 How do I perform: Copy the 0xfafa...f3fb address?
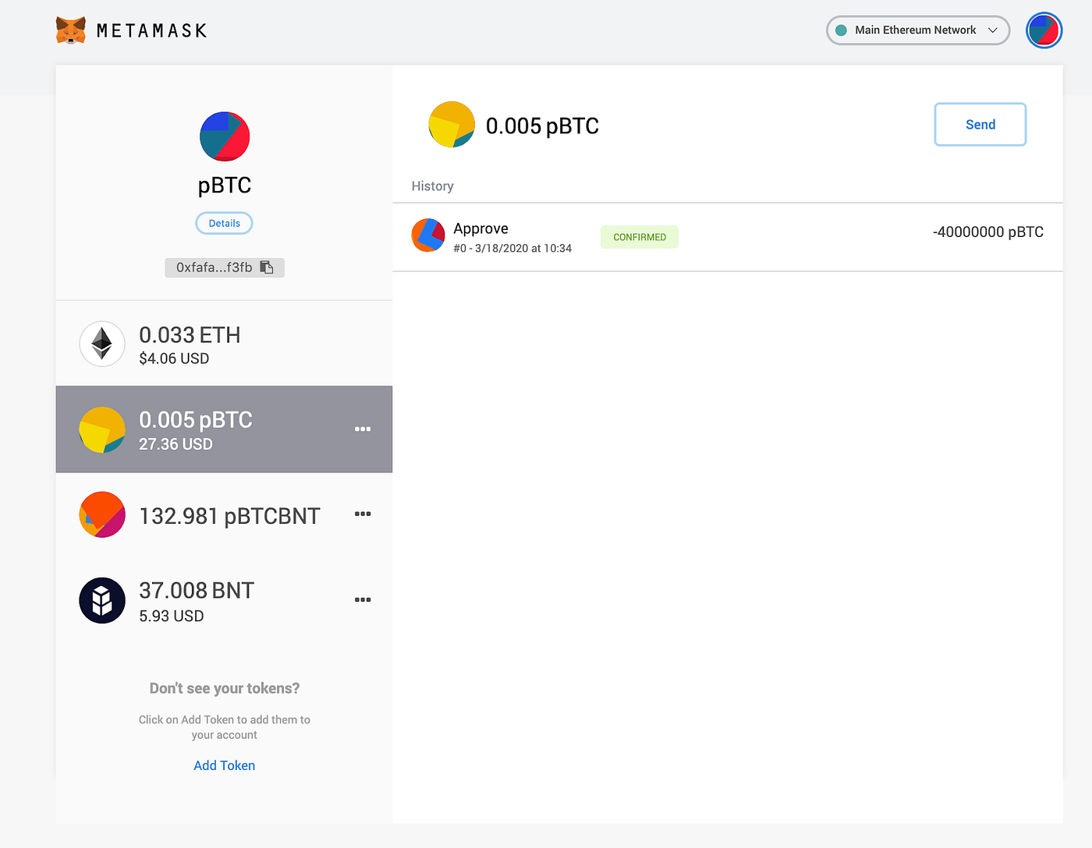[225, 267]
